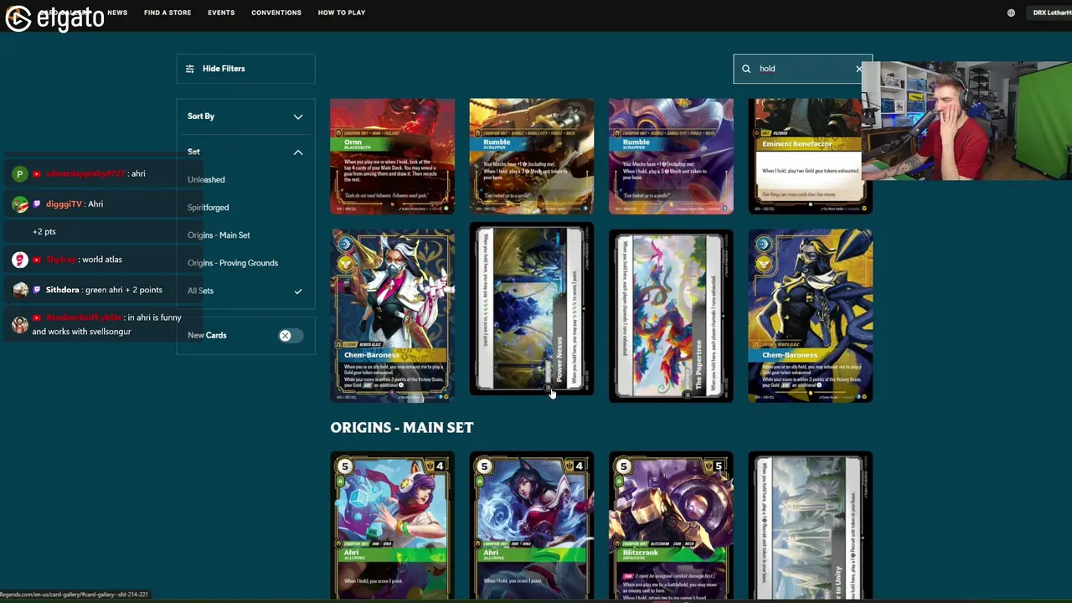Go to the Events page
The image size is (1072, 603).
click(x=221, y=13)
